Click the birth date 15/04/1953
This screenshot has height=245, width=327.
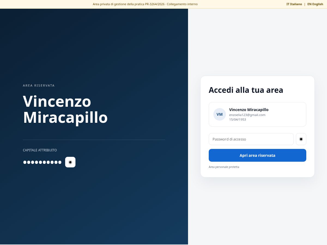238,120
